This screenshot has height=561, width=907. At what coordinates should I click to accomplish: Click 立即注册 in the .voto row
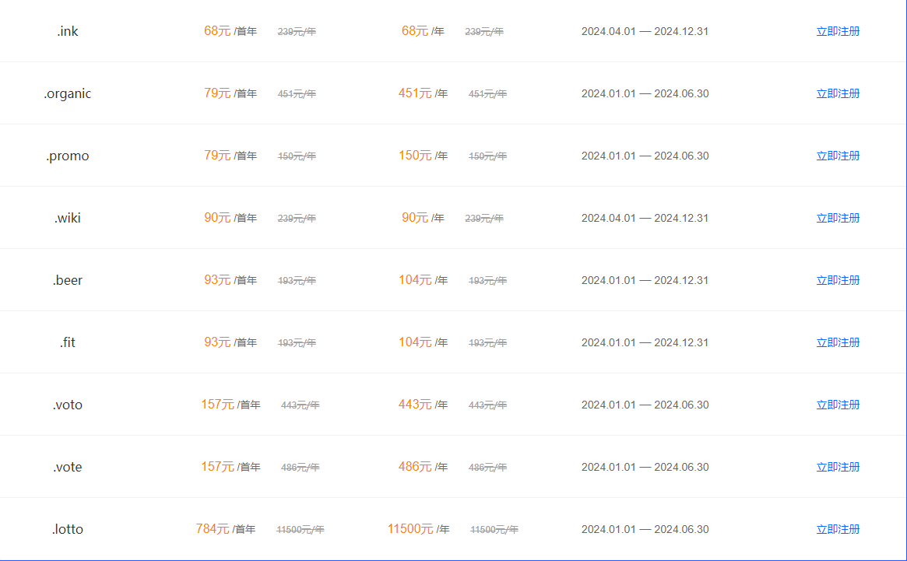[x=838, y=405]
